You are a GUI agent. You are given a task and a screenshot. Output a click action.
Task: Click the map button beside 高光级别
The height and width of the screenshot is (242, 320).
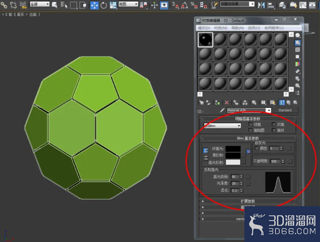tap(248, 176)
